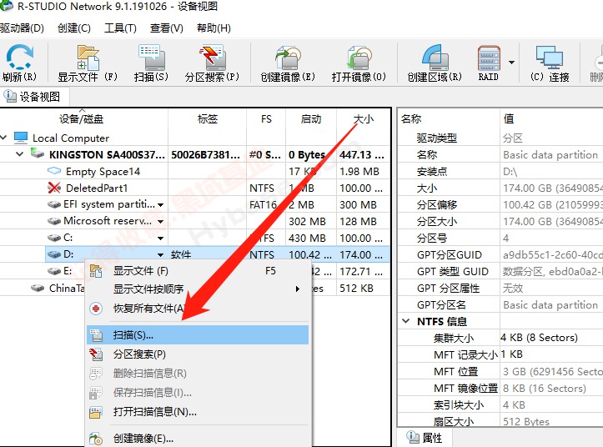Collapse the NTFS 信息 properties section

pyautogui.click(x=406, y=321)
